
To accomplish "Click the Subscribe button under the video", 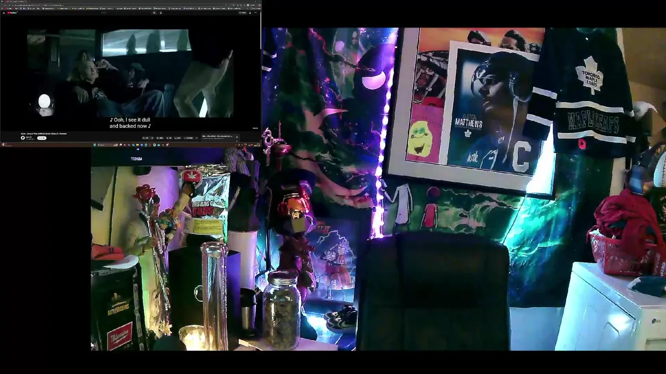I will (42, 138).
